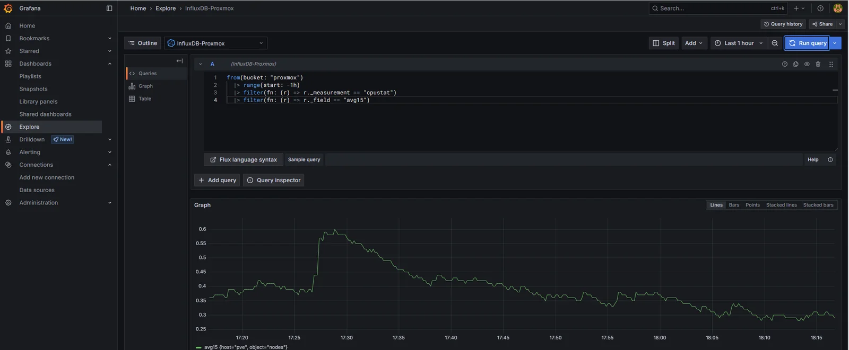Click the Run query button

coord(807,43)
